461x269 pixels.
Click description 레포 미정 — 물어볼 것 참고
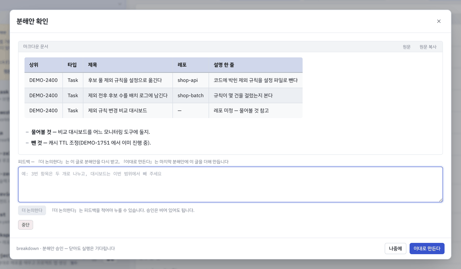[x=241, y=110]
